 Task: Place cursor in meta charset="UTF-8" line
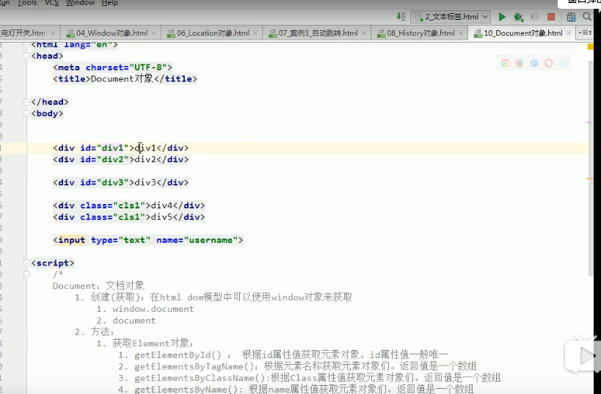click(113, 68)
